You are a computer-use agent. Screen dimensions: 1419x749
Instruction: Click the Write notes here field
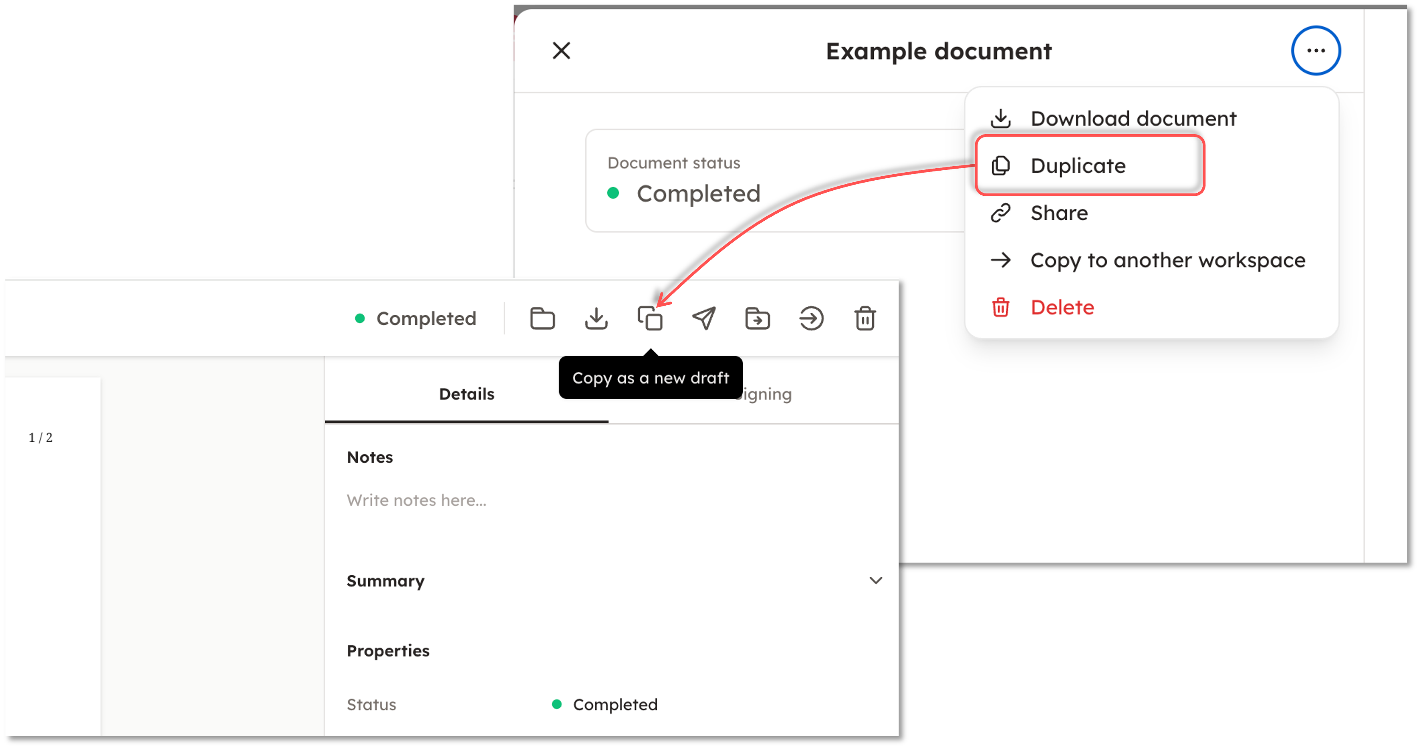417,500
